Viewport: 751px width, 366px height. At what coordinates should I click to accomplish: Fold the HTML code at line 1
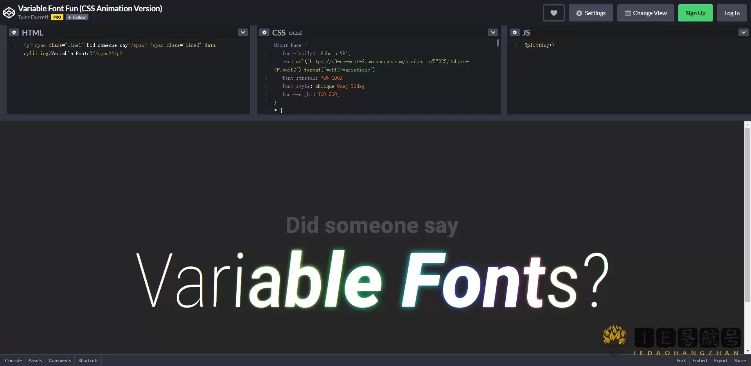tap(20, 45)
